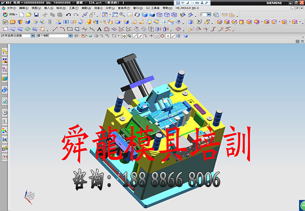Toggle the IME 中 language indicator
The image size is (305, 211).
pyautogui.click(x=183, y=3)
